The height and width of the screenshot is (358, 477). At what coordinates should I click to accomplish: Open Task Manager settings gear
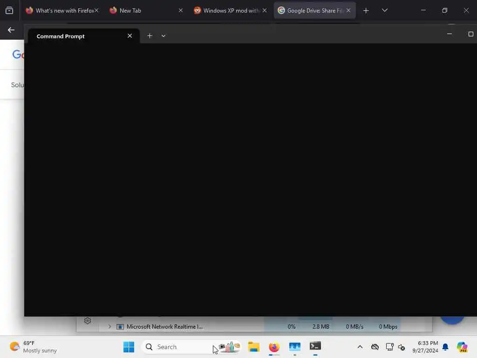88,321
